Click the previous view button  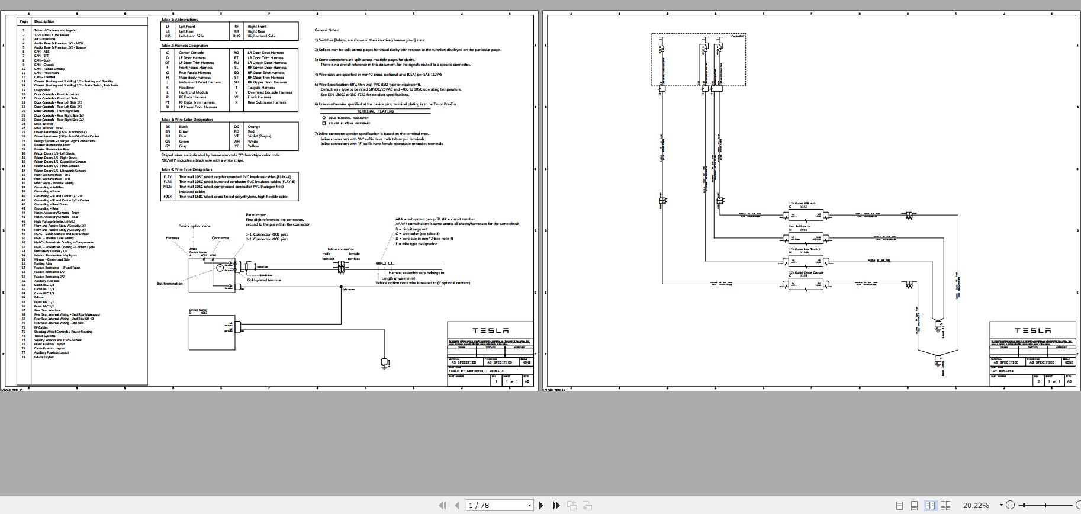[x=572, y=505]
